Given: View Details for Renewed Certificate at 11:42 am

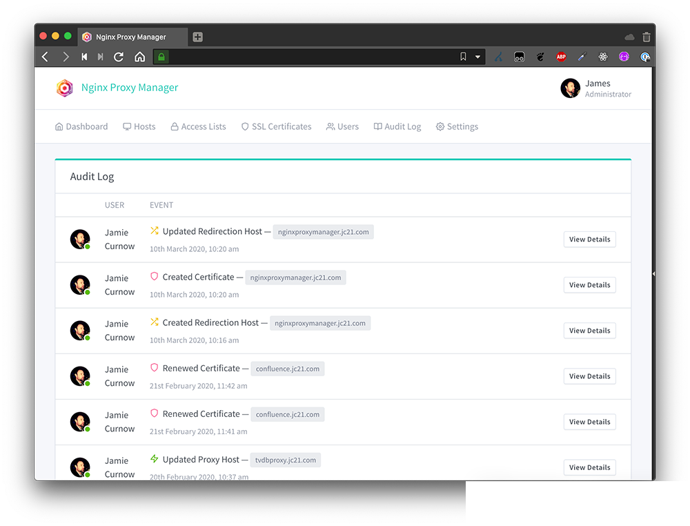Looking at the screenshot, I should point(590,376).
